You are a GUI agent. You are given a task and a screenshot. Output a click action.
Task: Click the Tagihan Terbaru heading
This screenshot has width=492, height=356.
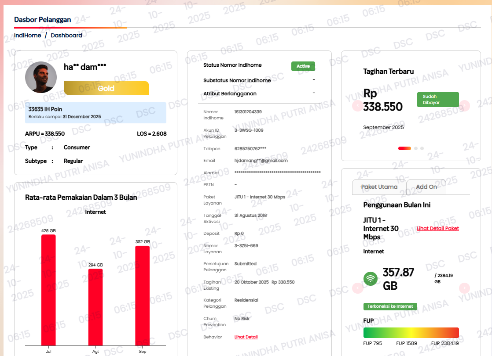point(389,72)
